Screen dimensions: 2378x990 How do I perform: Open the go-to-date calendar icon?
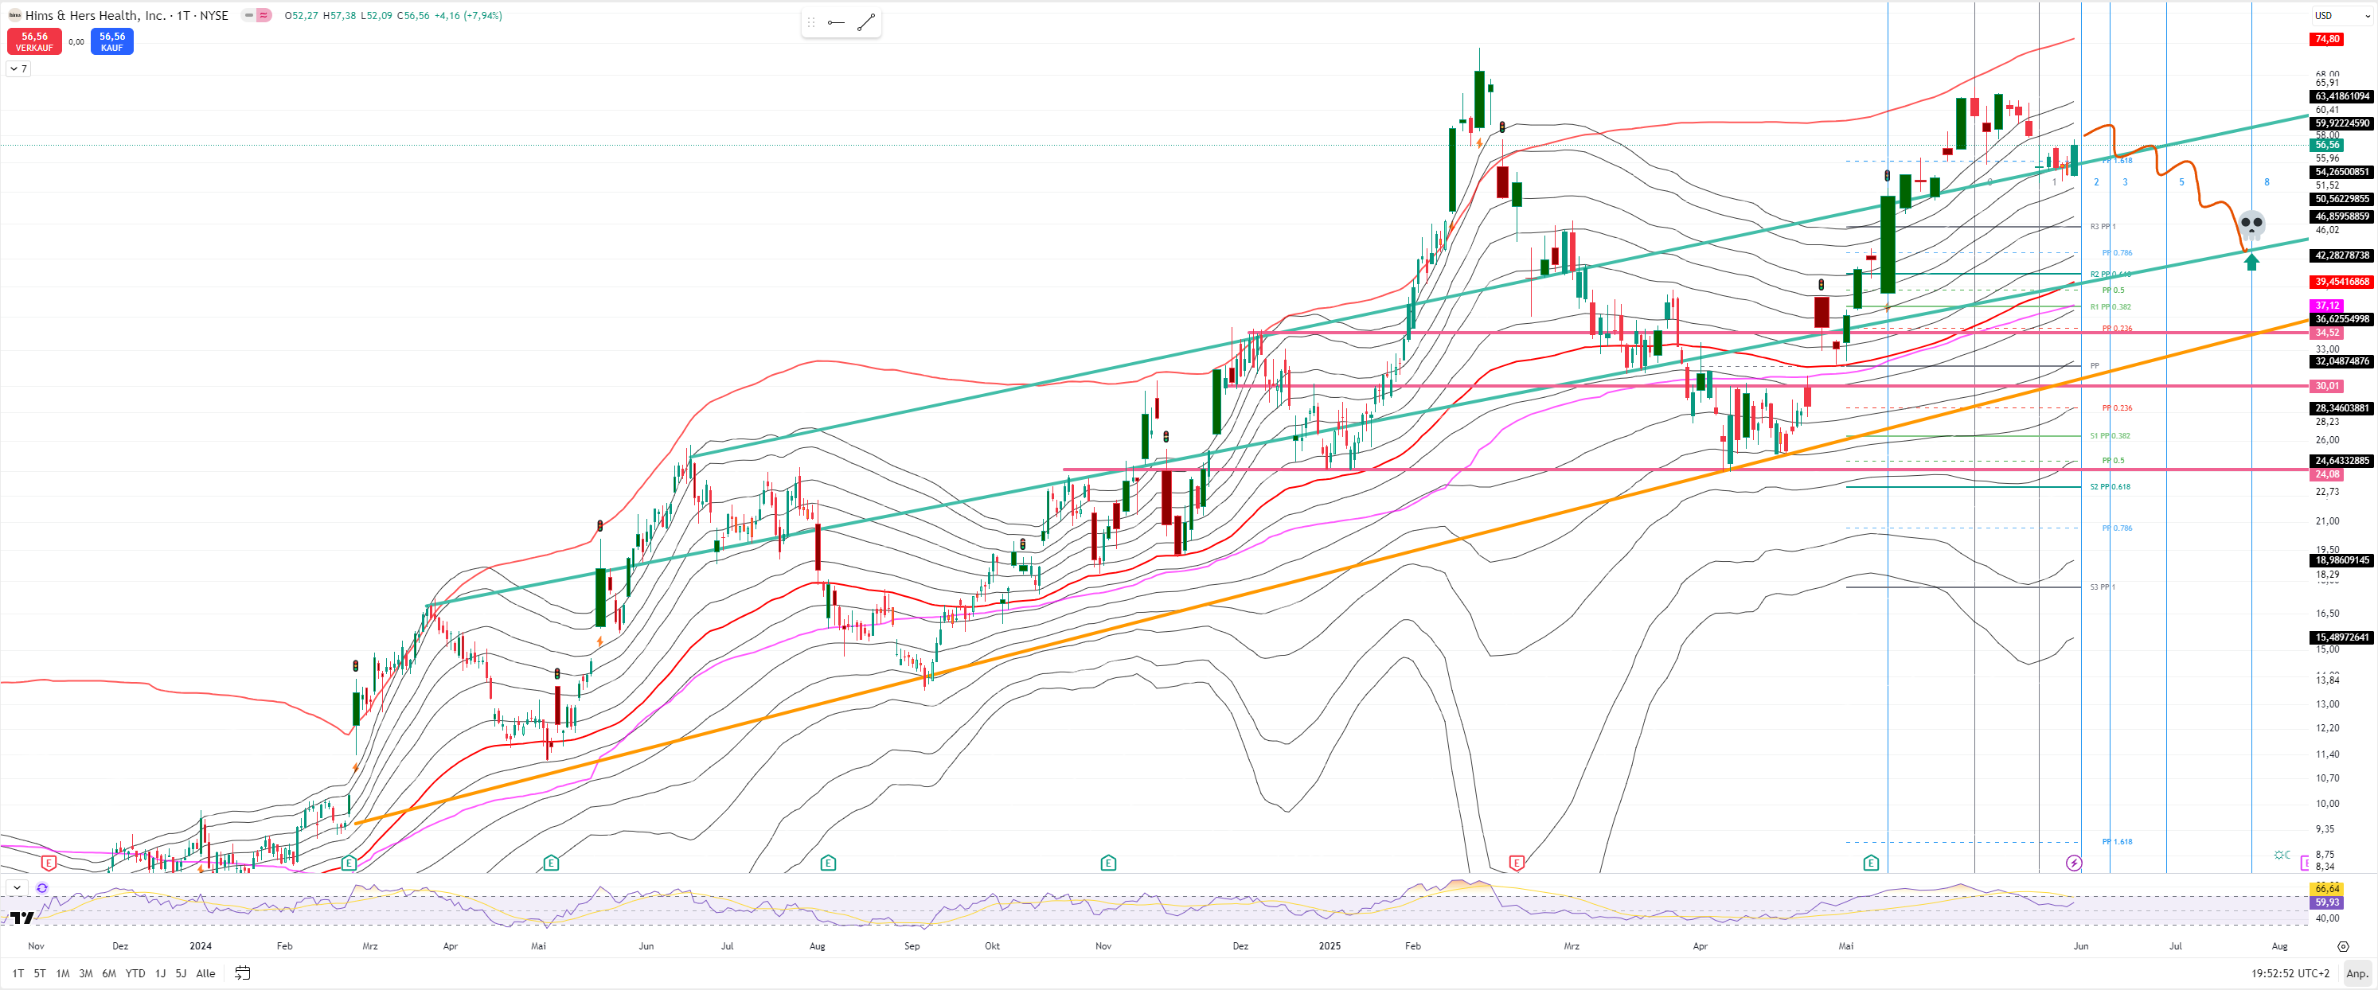click(243, 972)
